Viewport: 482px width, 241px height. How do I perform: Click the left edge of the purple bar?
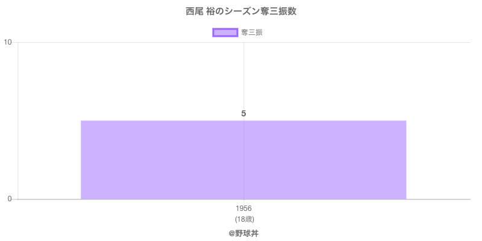click(x=82, y=160)
